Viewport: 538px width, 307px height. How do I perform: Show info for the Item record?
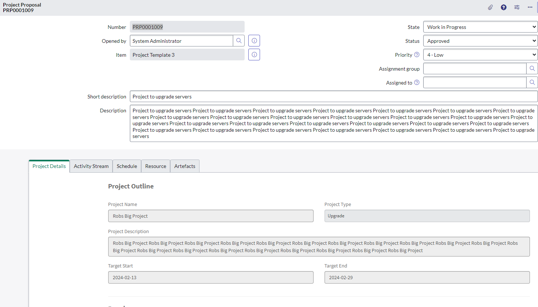pos(254,55)
